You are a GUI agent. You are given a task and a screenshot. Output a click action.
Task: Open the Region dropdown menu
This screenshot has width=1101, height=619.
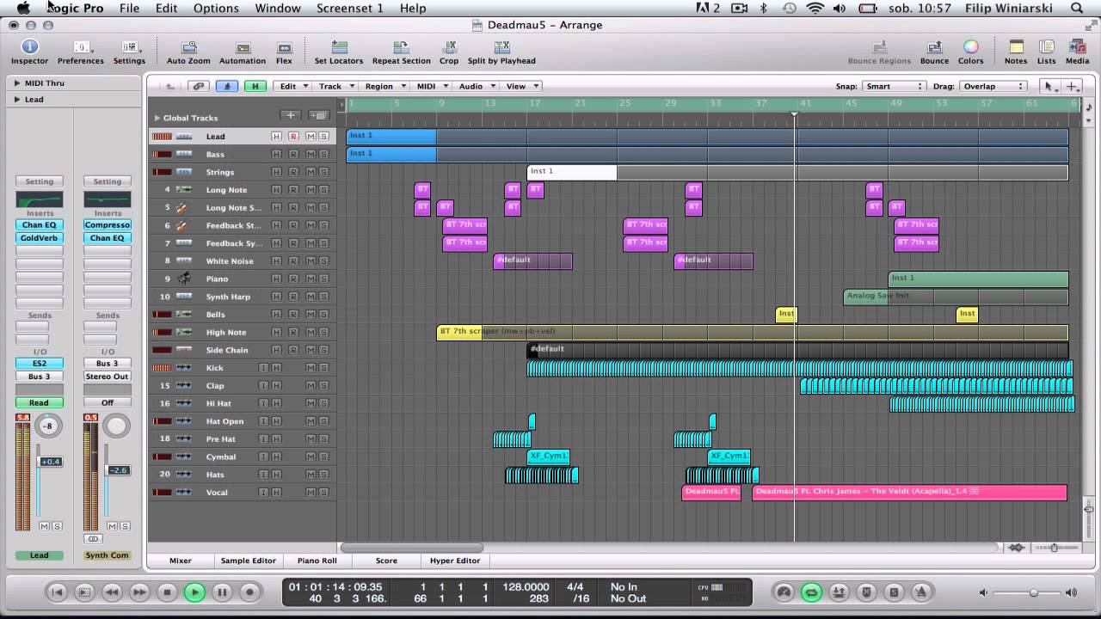coord(384,86)
